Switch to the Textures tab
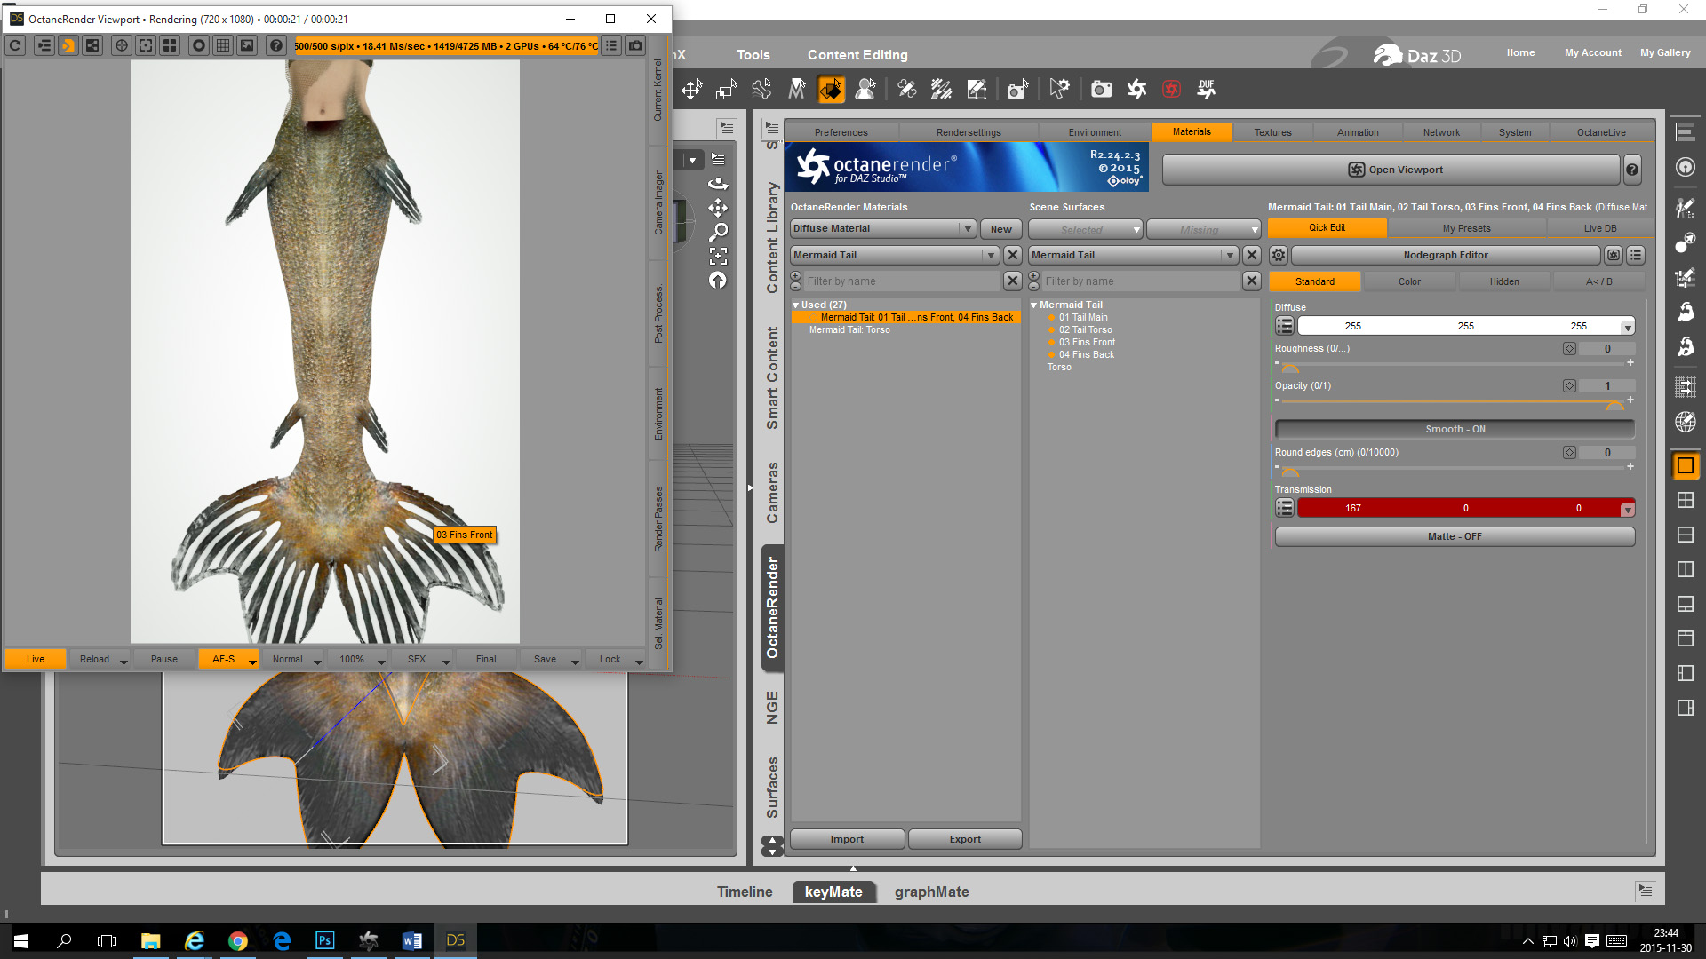Image resolution: width=1706 pixels, height=959 pixels. pos(1272,132)
